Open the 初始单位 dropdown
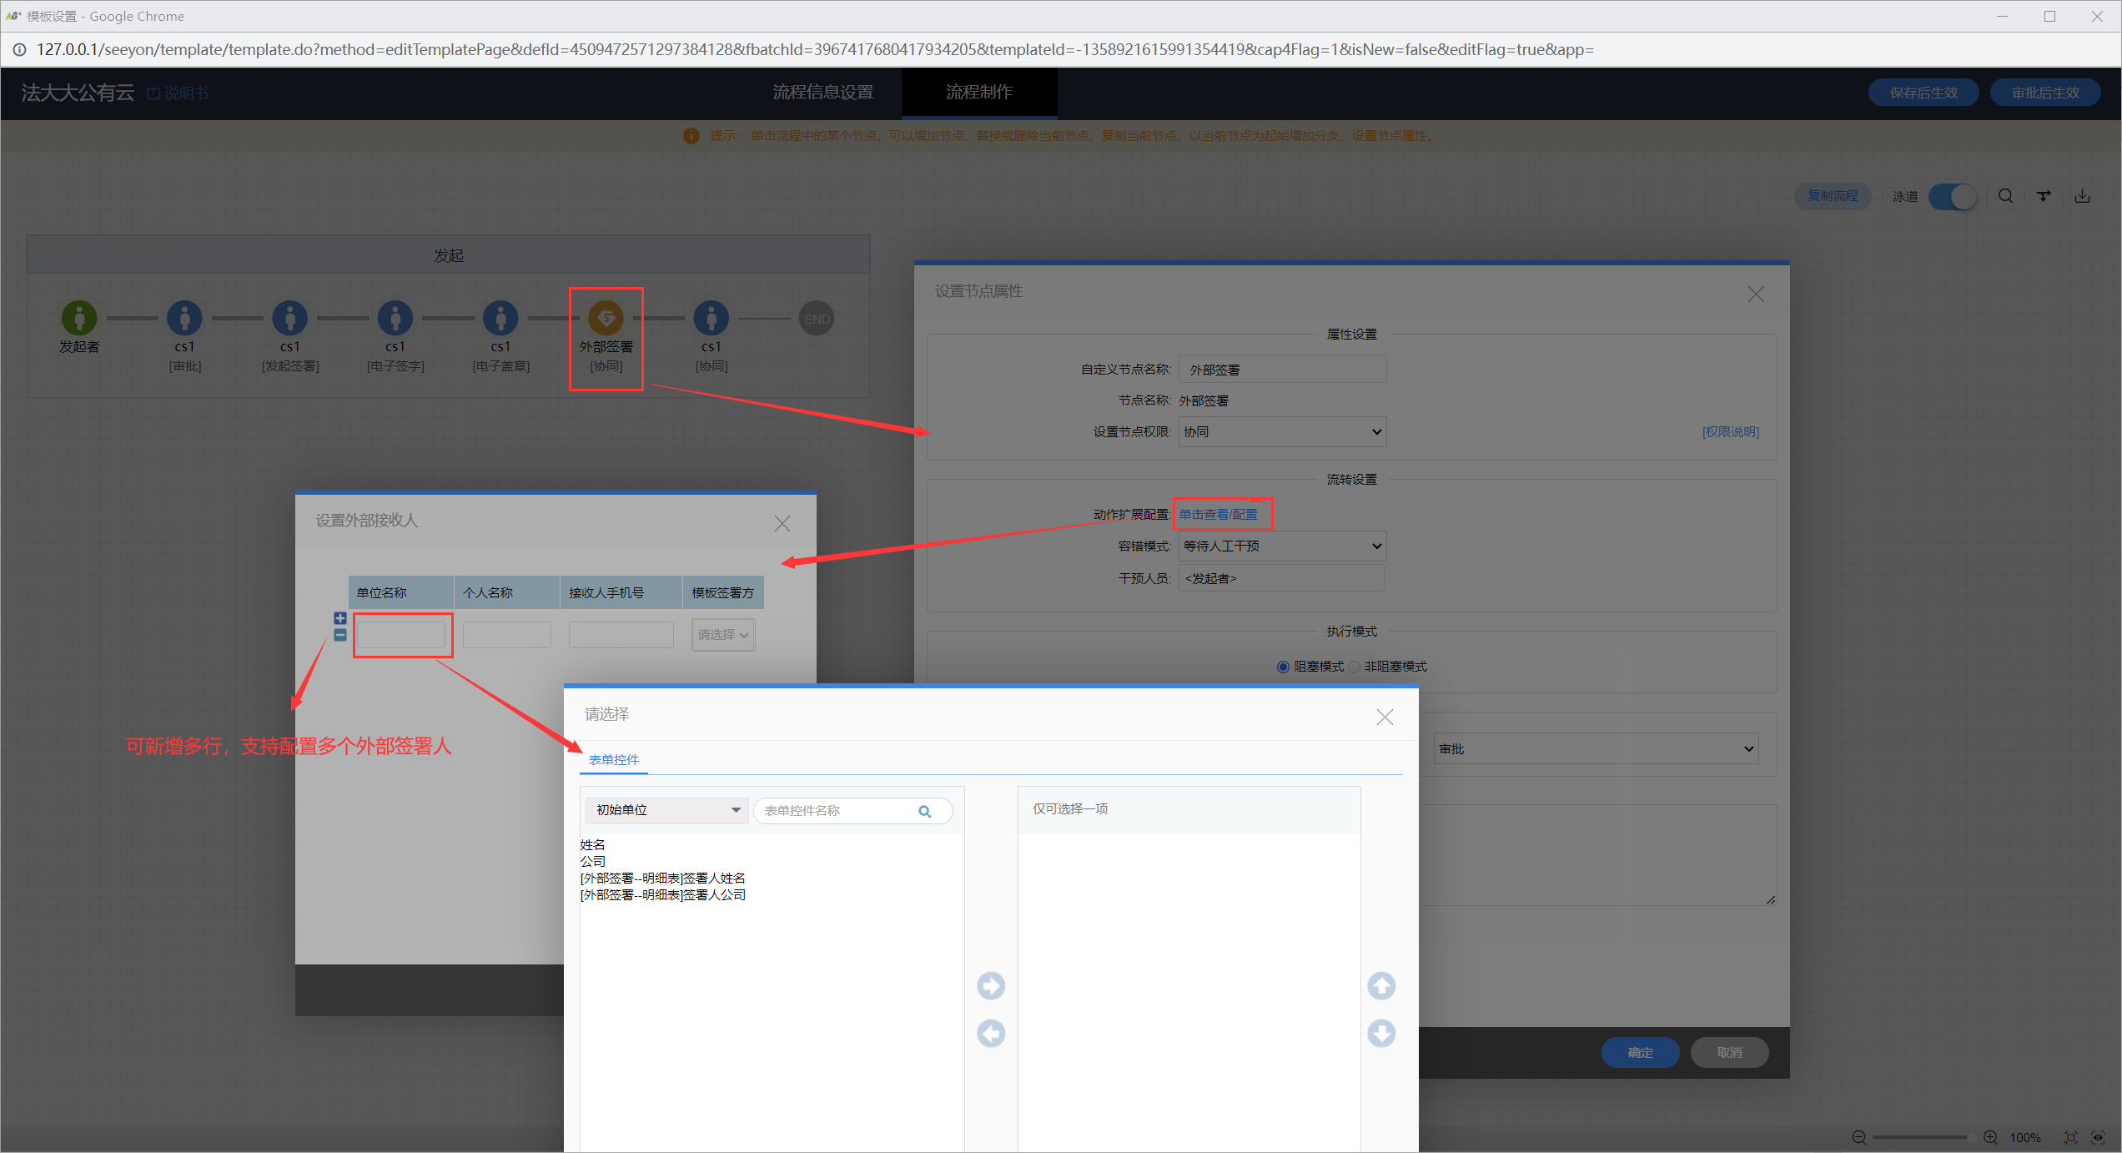Screen dimensions: 2122x1153 tap(666, 810)
